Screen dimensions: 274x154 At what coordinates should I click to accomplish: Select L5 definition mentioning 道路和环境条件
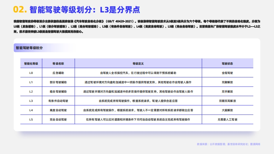tap(138, 119)
